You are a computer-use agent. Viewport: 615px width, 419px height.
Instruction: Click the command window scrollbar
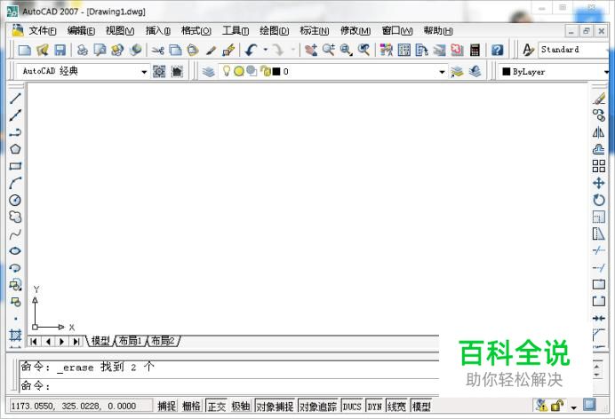coord(597,371)
